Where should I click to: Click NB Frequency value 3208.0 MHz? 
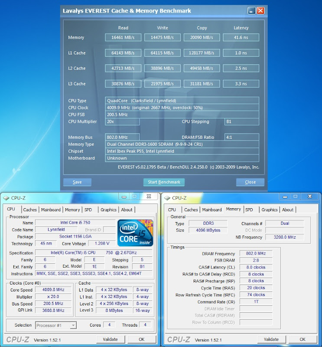(x=285, y=237)
